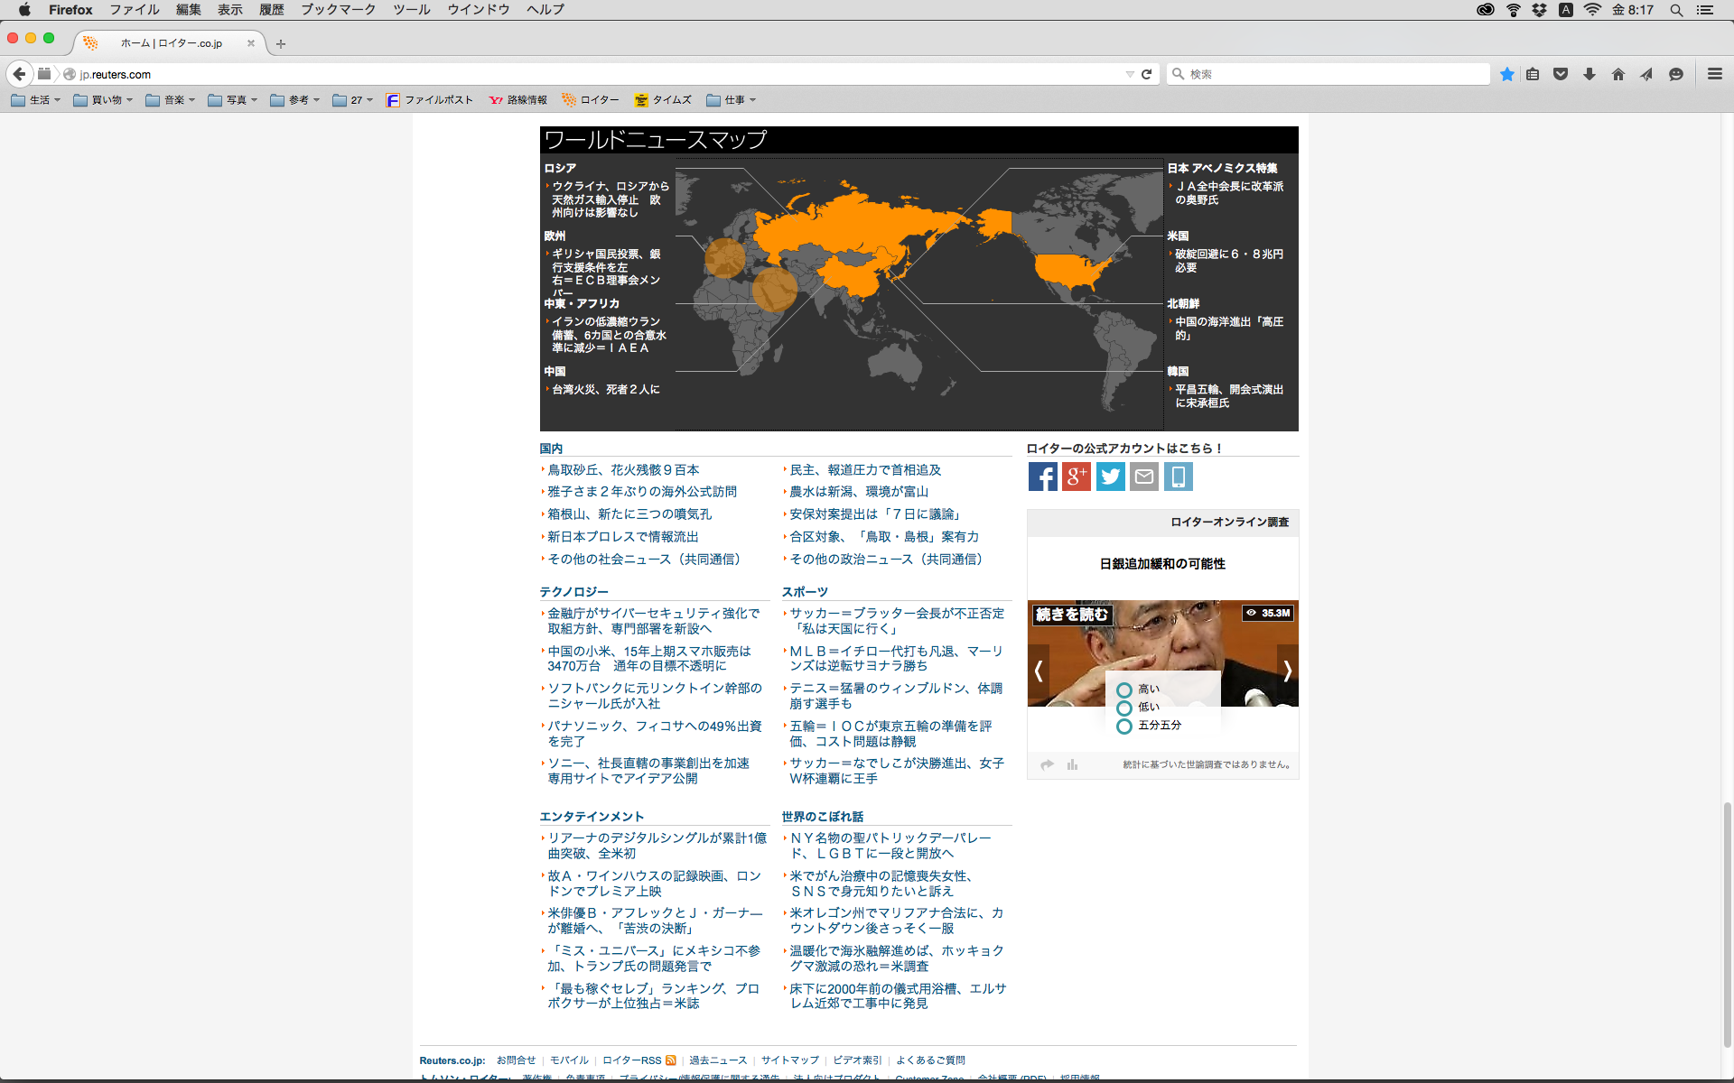Screen dimensions: 1734x1083
Task: Select the 低い poll option
Action: point(1124,708)
